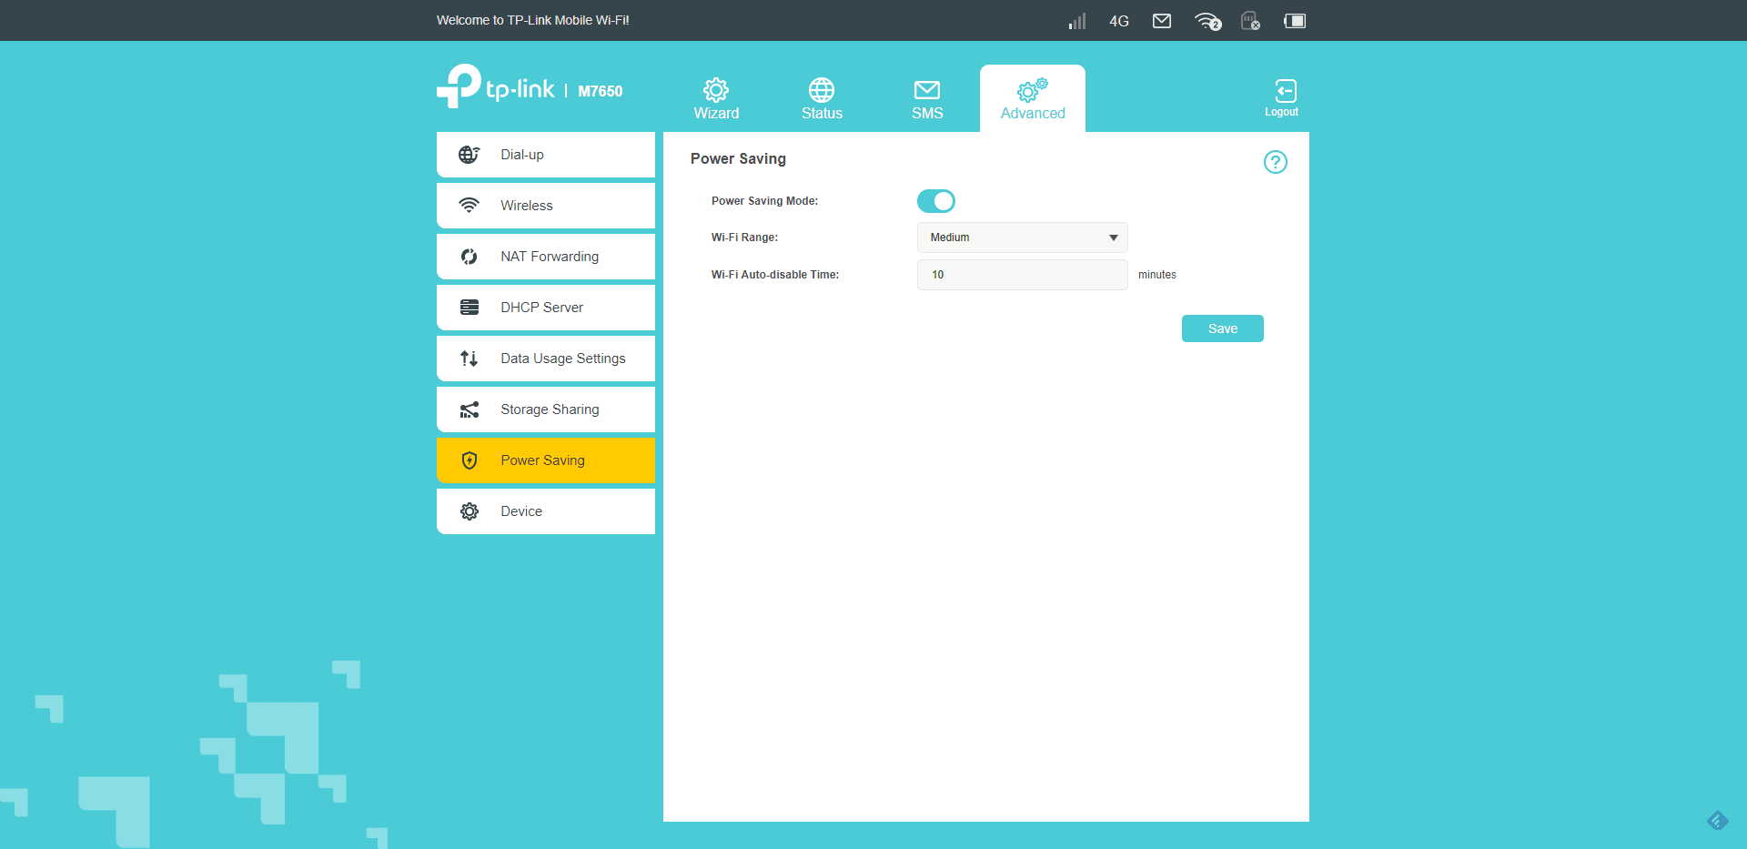
Task: Open NAT Forwarding settings
Action: point(545,257)
